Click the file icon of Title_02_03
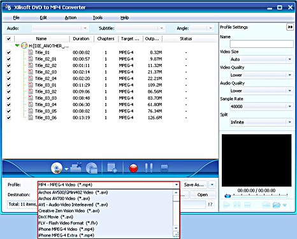The height and width of the screenshot is (239, 297). click(x=31, y=72)
